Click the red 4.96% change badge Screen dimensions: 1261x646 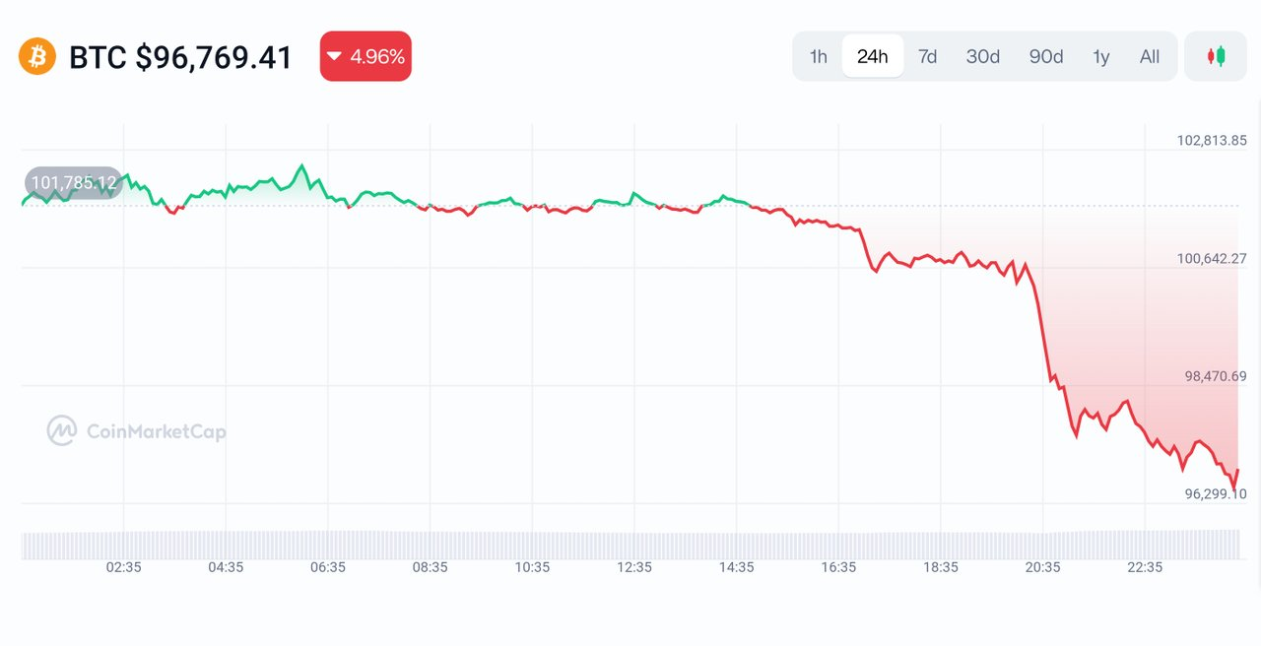tap(365, 56)
